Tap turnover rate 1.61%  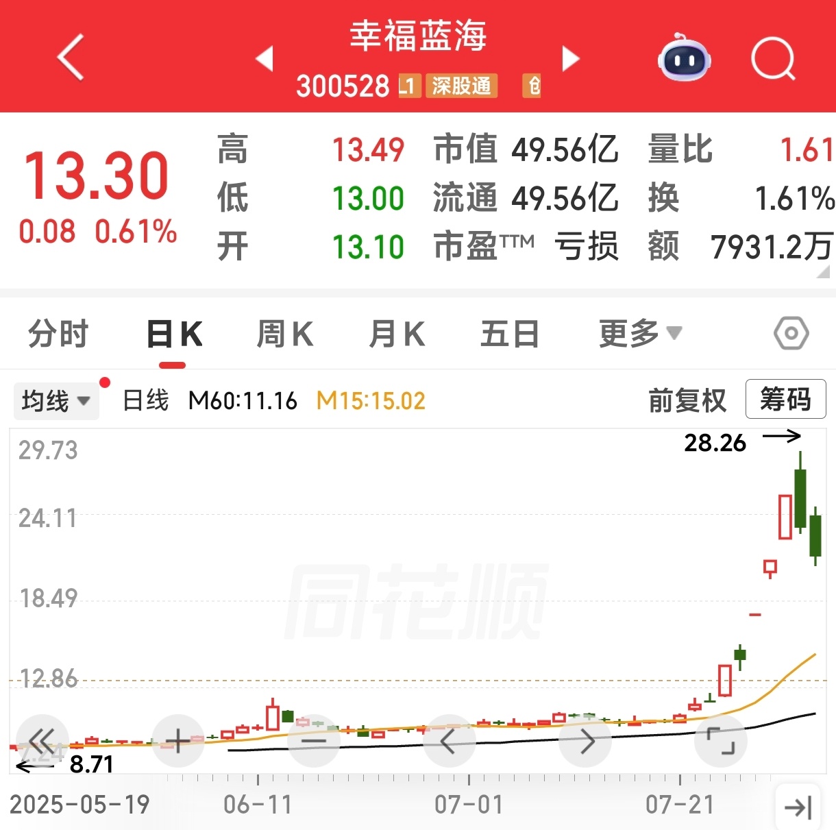tap(794, 198)
